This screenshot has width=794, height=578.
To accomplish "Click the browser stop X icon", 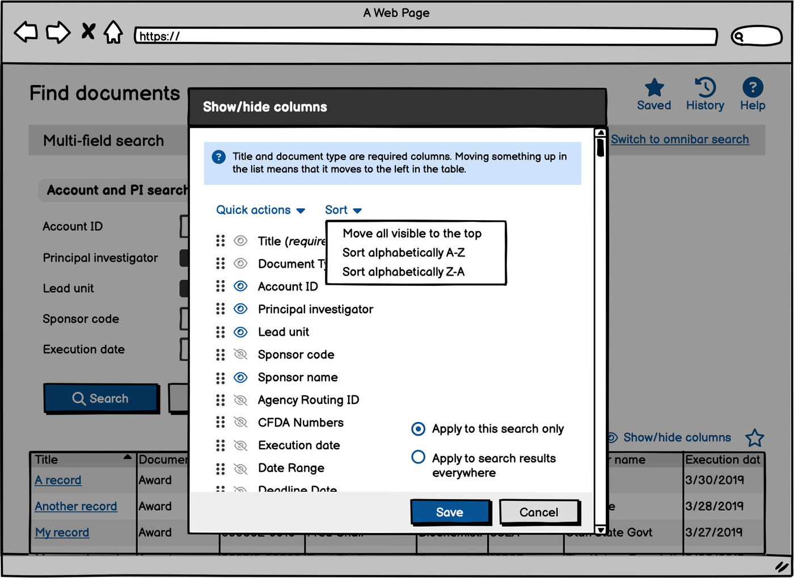I will point(88,31).
